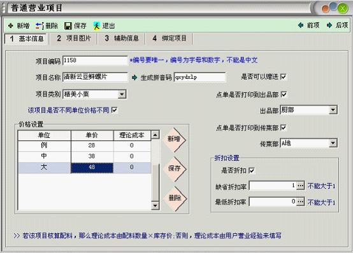
Task: Uncheck 该项目是否不同单位价格不同 checkbox
Action: [x=115, y=110]
